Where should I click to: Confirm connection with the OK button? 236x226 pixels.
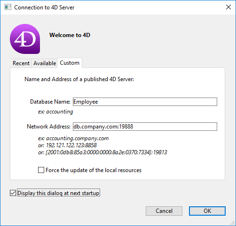207,211
